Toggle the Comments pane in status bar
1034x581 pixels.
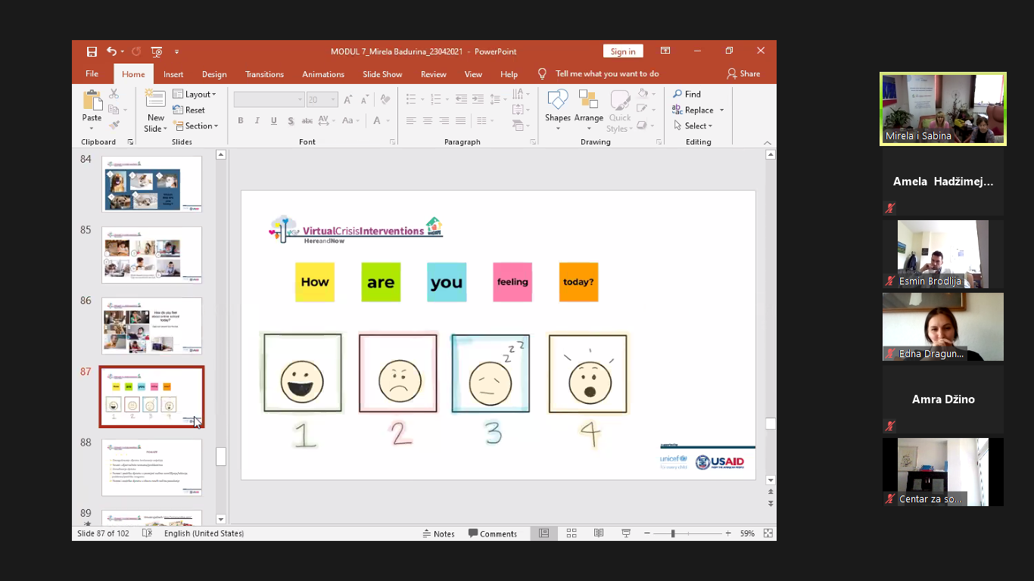[x=492, y=533]
